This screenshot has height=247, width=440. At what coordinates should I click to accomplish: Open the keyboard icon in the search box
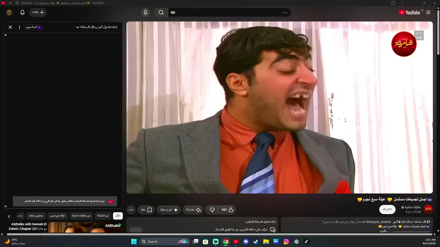(173, 12)
